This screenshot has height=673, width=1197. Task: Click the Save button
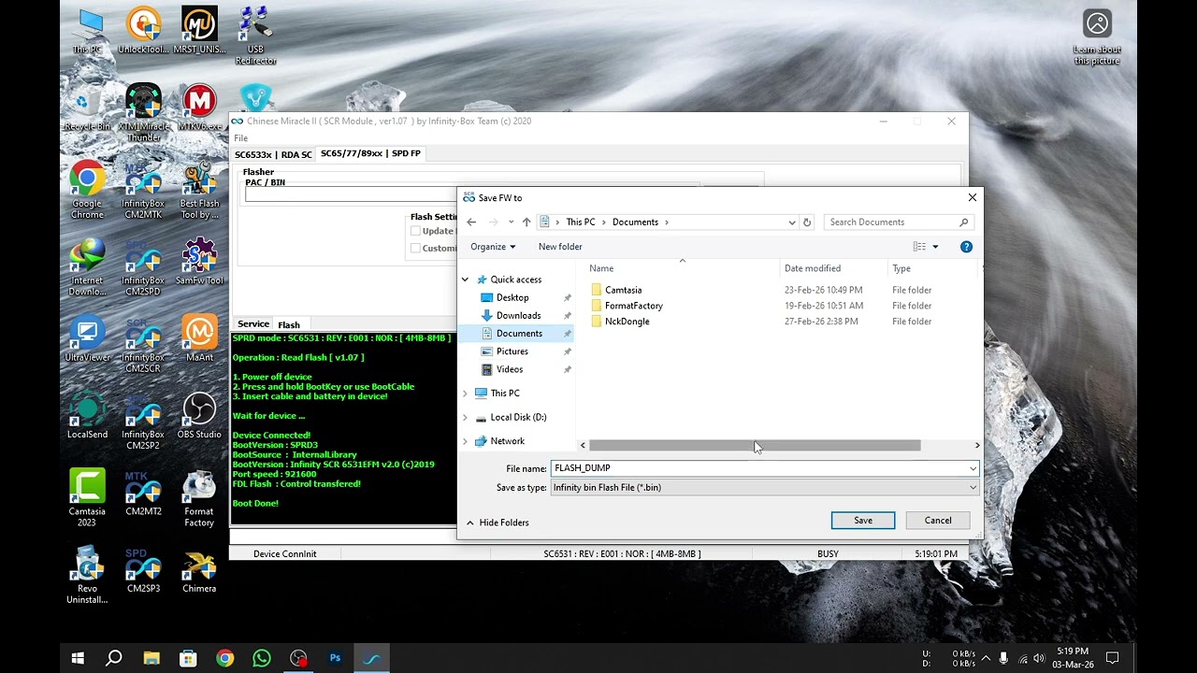point(863,521)
